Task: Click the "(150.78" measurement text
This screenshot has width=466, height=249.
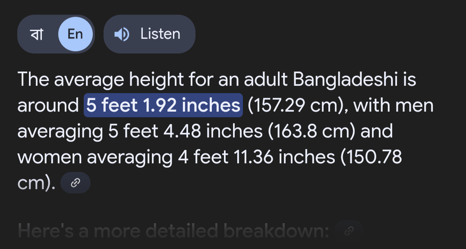Action: pos(371,157)
